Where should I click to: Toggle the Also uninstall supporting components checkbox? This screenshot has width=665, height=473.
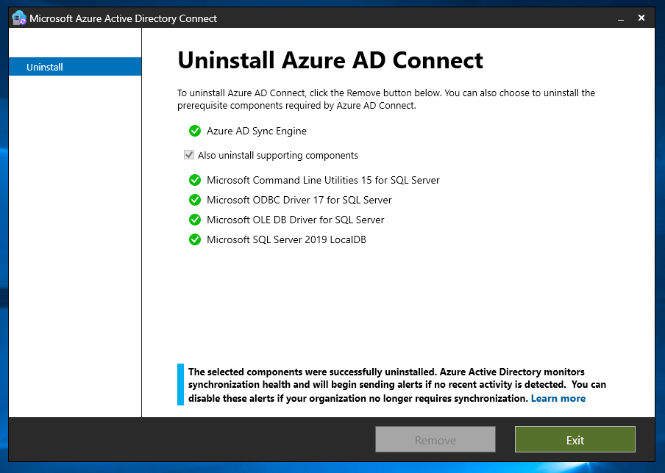point(189,154)
